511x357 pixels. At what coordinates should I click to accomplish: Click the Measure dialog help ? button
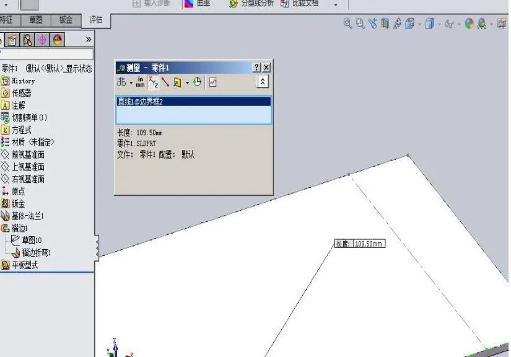point(256,67)
